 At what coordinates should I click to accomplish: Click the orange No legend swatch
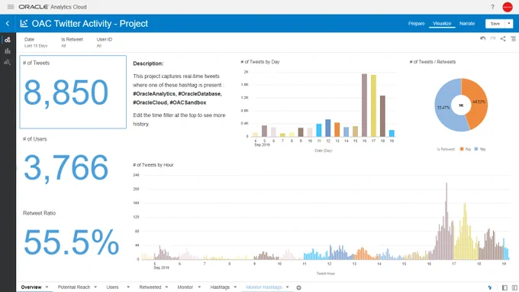coord(462,149)
